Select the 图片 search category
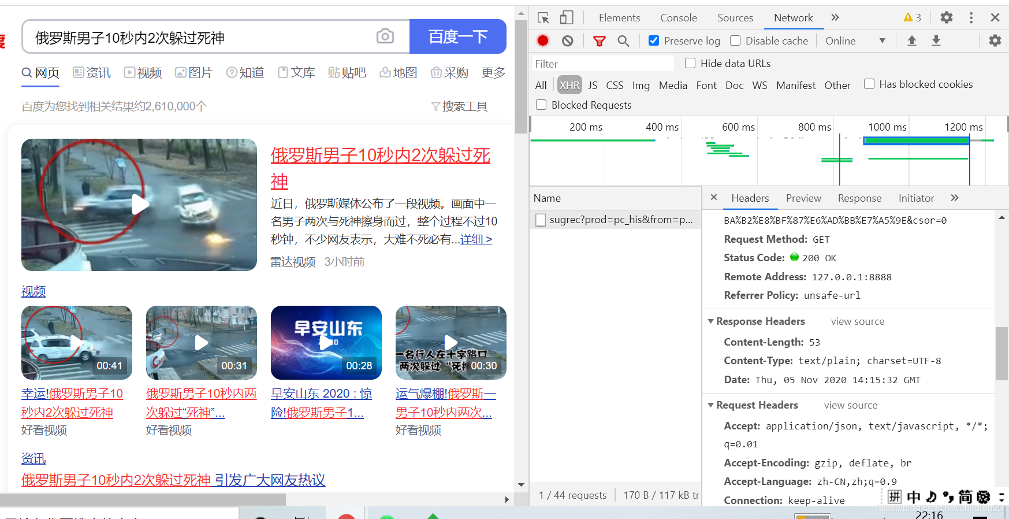Screen dimensions: 1009x519 [194, 72]
